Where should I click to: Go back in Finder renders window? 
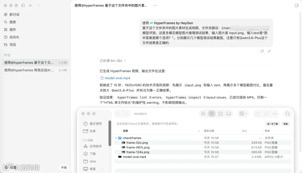[118, 114]
